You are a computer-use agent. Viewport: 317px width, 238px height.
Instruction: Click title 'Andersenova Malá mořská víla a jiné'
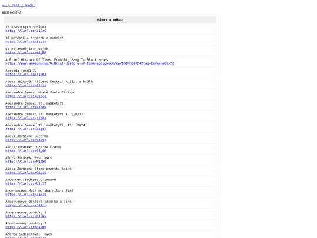coord(39,191)
